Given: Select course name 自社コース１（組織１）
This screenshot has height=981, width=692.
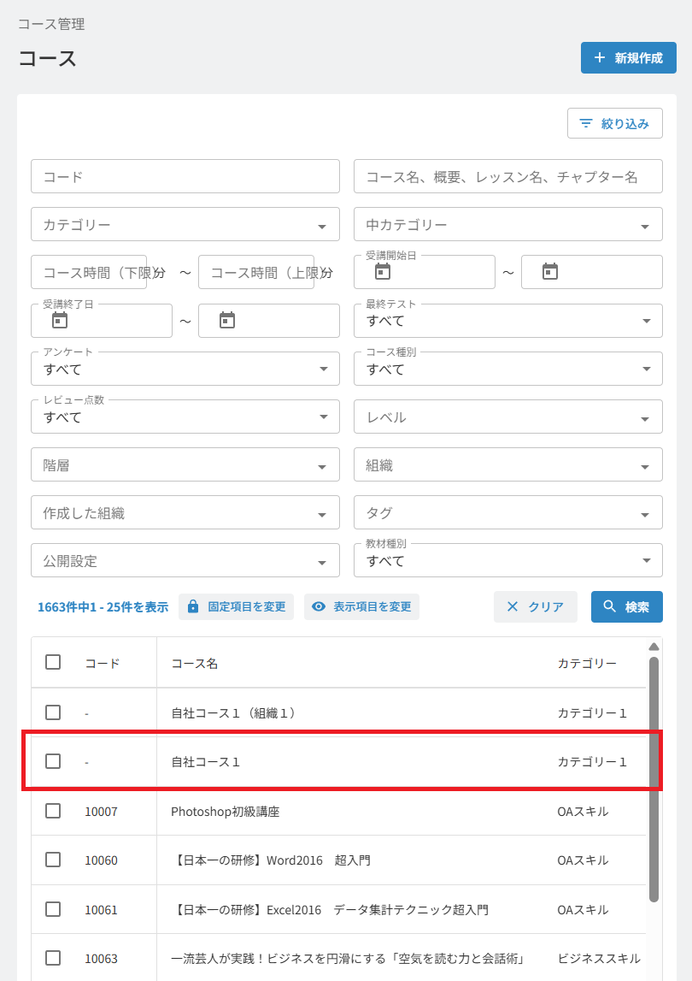Looking at the screenshot, I should click(x=233, y=712).
